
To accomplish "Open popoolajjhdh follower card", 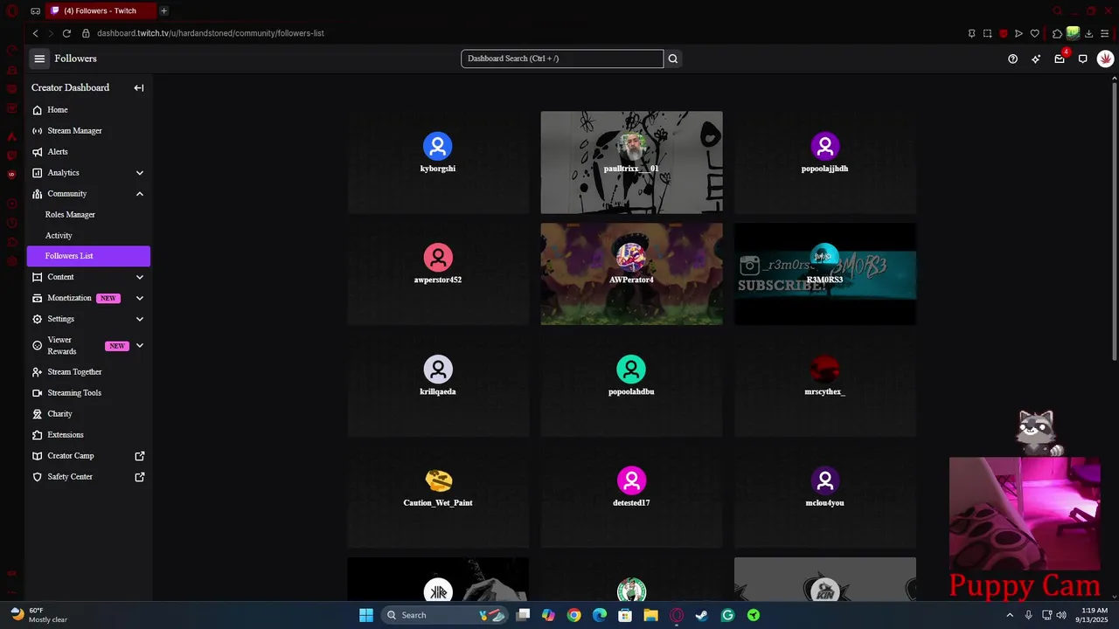I will (824, 162).
